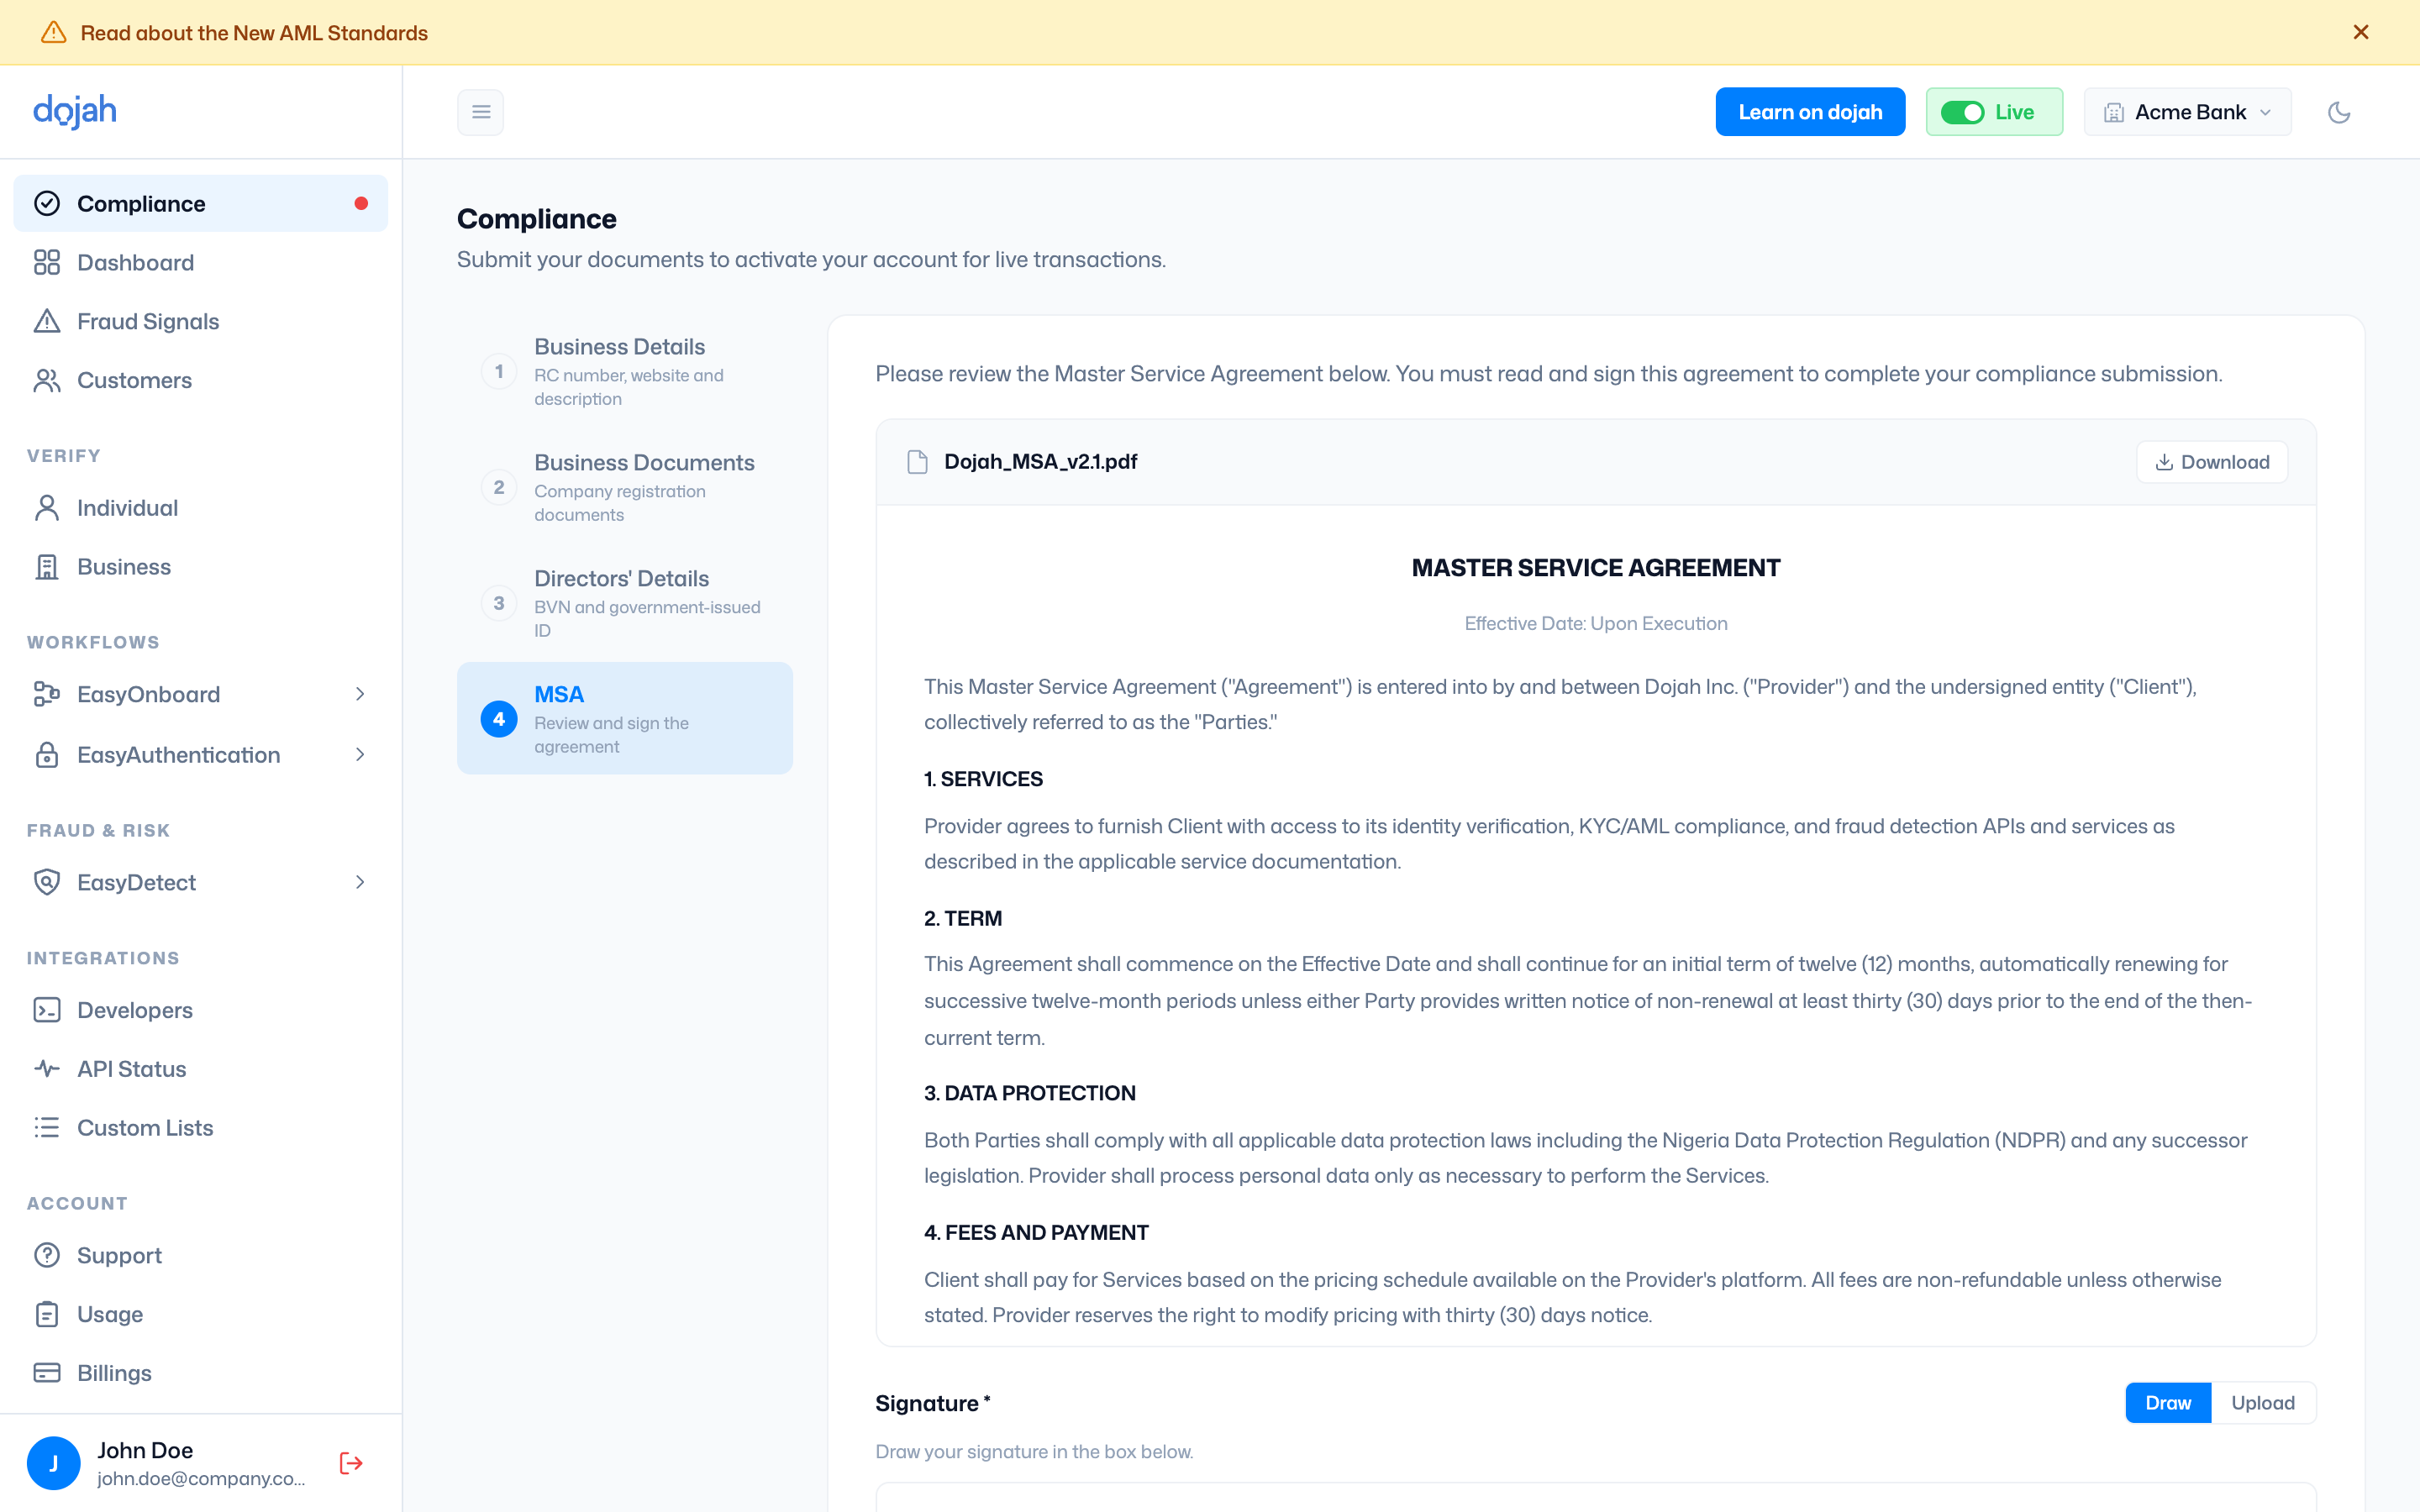Click the red notification dot on Compliance
The height and width of the screenshot is (1512, 2420).
pyautogui.click(x=361, y=204)
